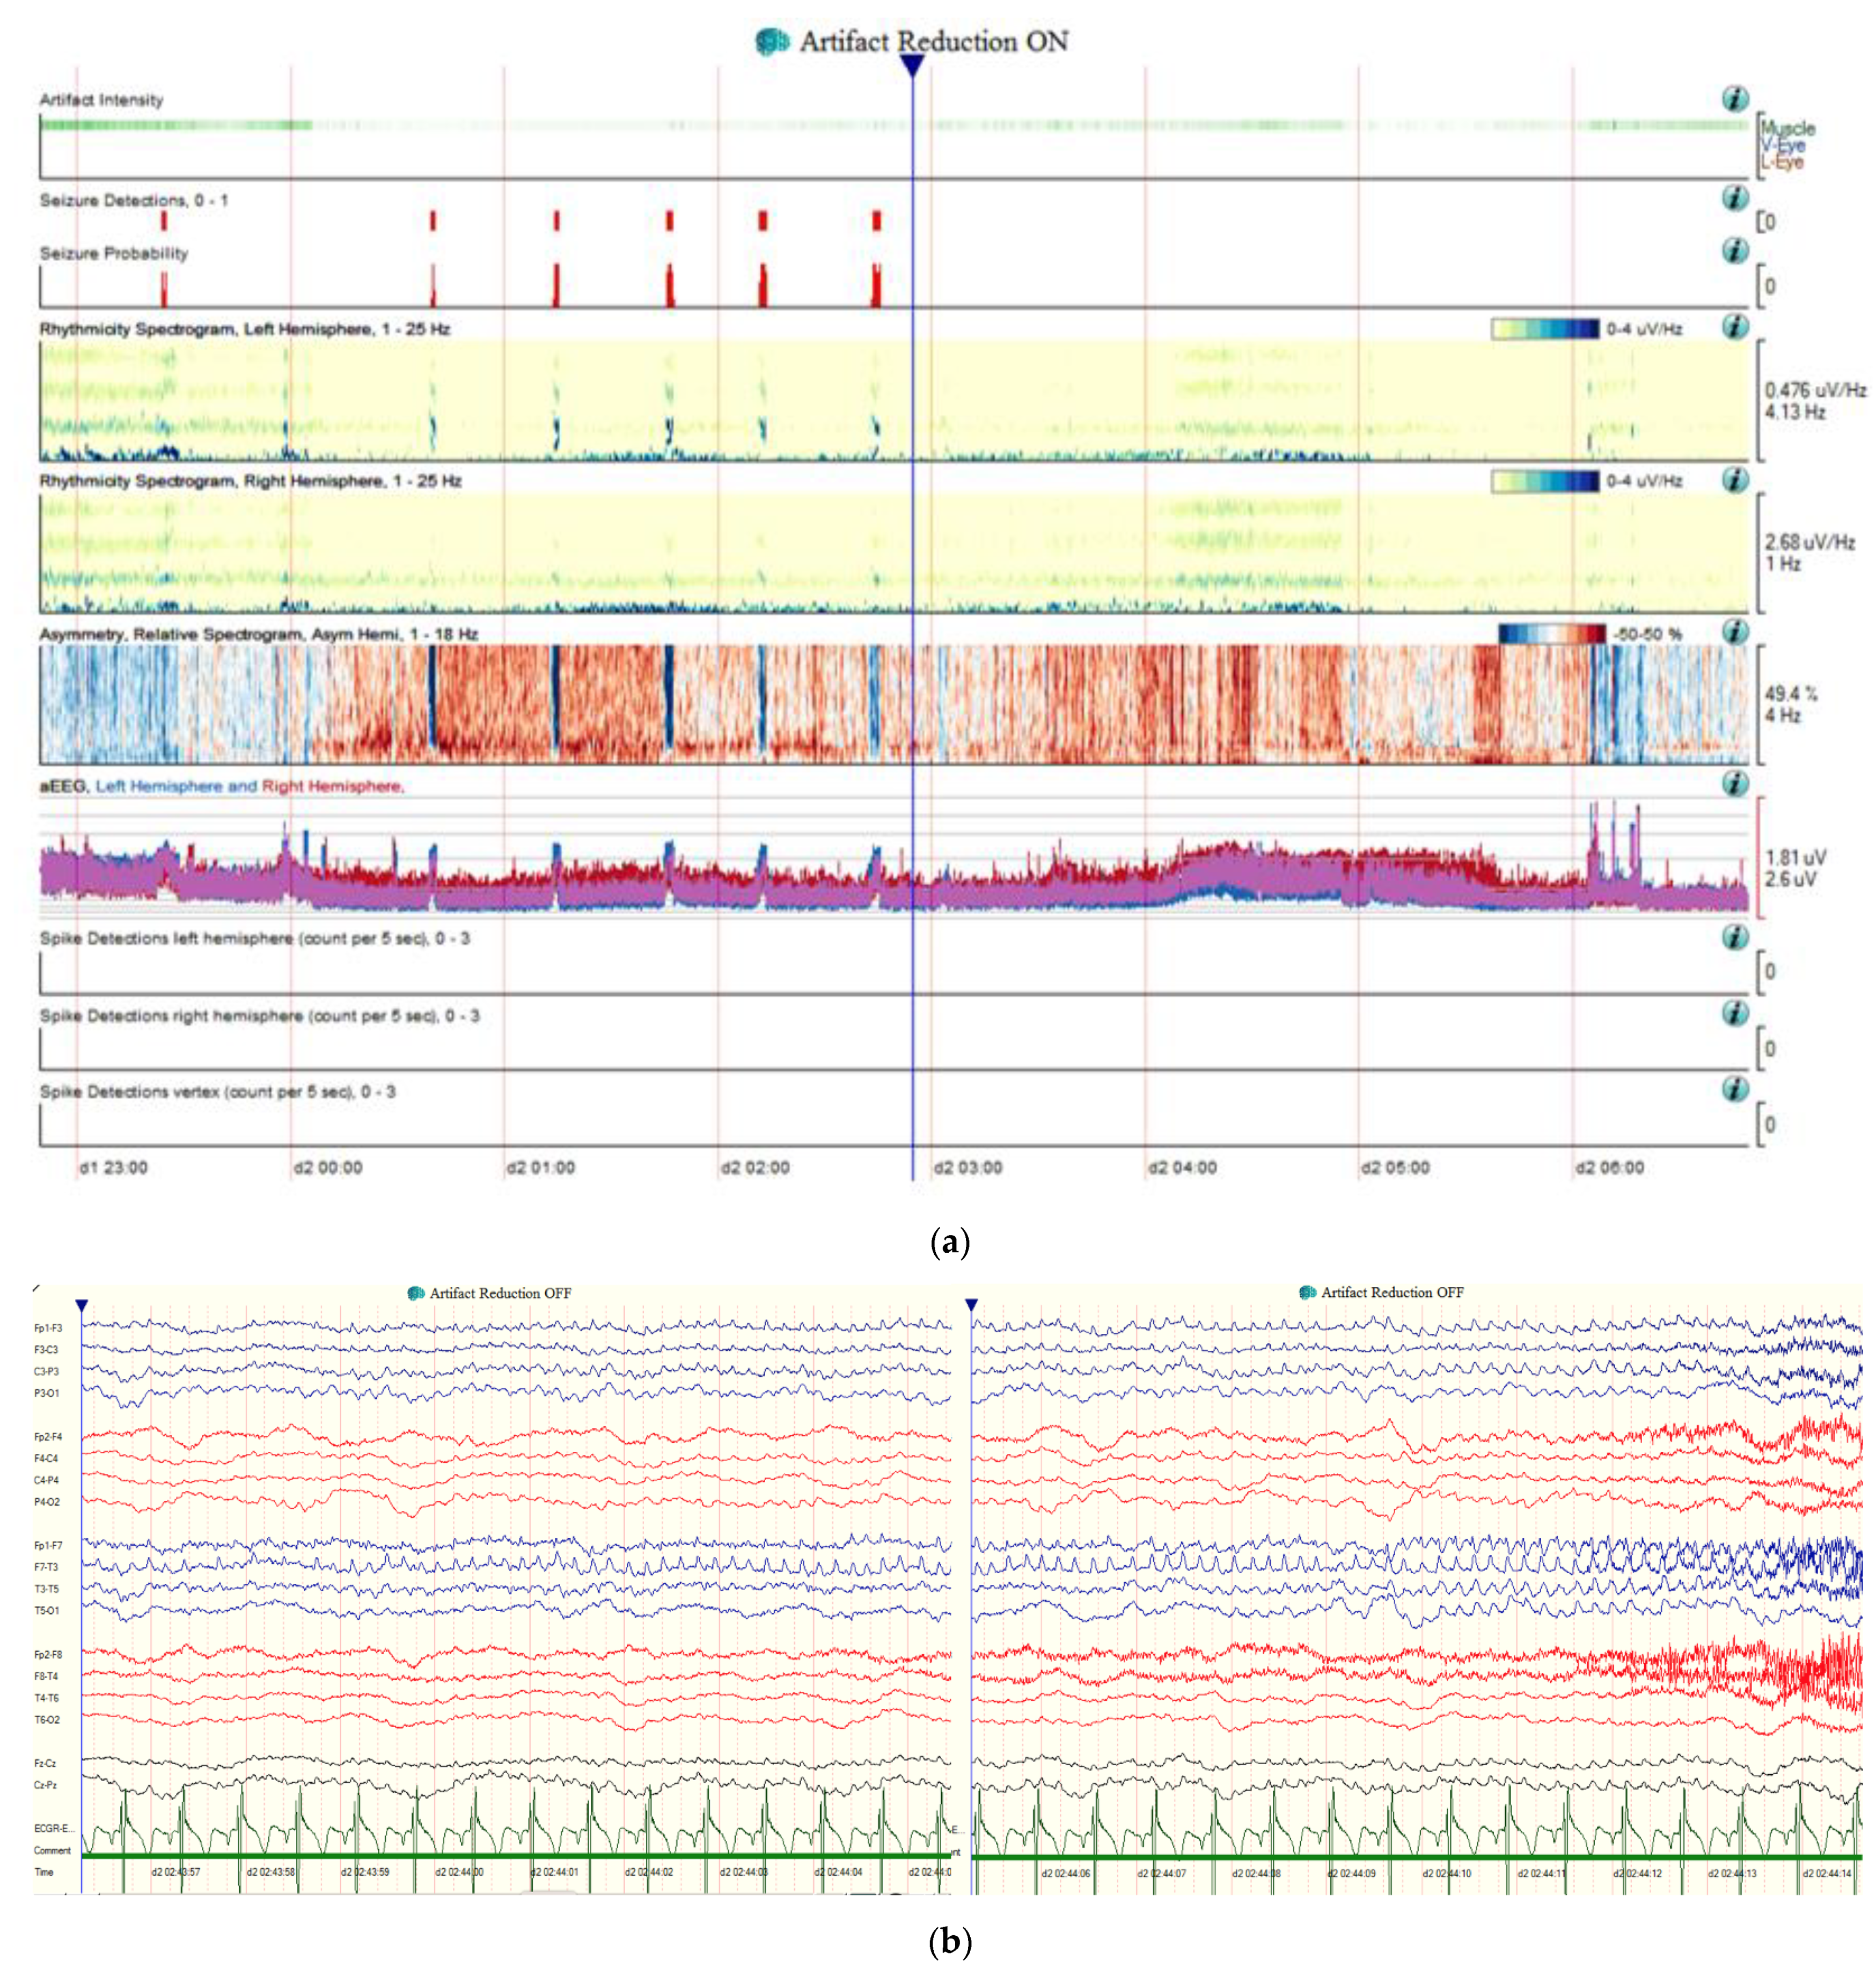Click the Artifact Intensity info icon

[x=1735, y=99]
